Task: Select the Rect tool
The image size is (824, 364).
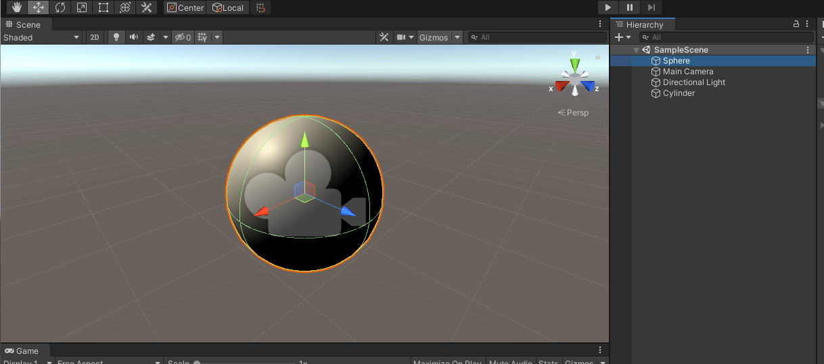Action: point(103,7)
